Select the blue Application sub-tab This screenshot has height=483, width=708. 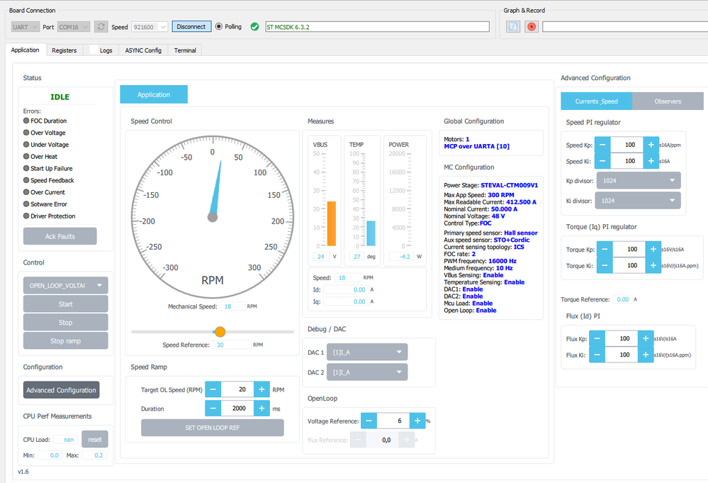(154, 94)
